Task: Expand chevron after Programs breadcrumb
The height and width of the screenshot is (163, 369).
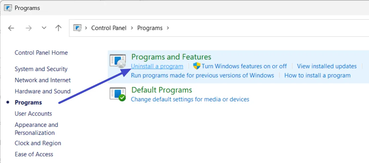Action: point(168,28)
